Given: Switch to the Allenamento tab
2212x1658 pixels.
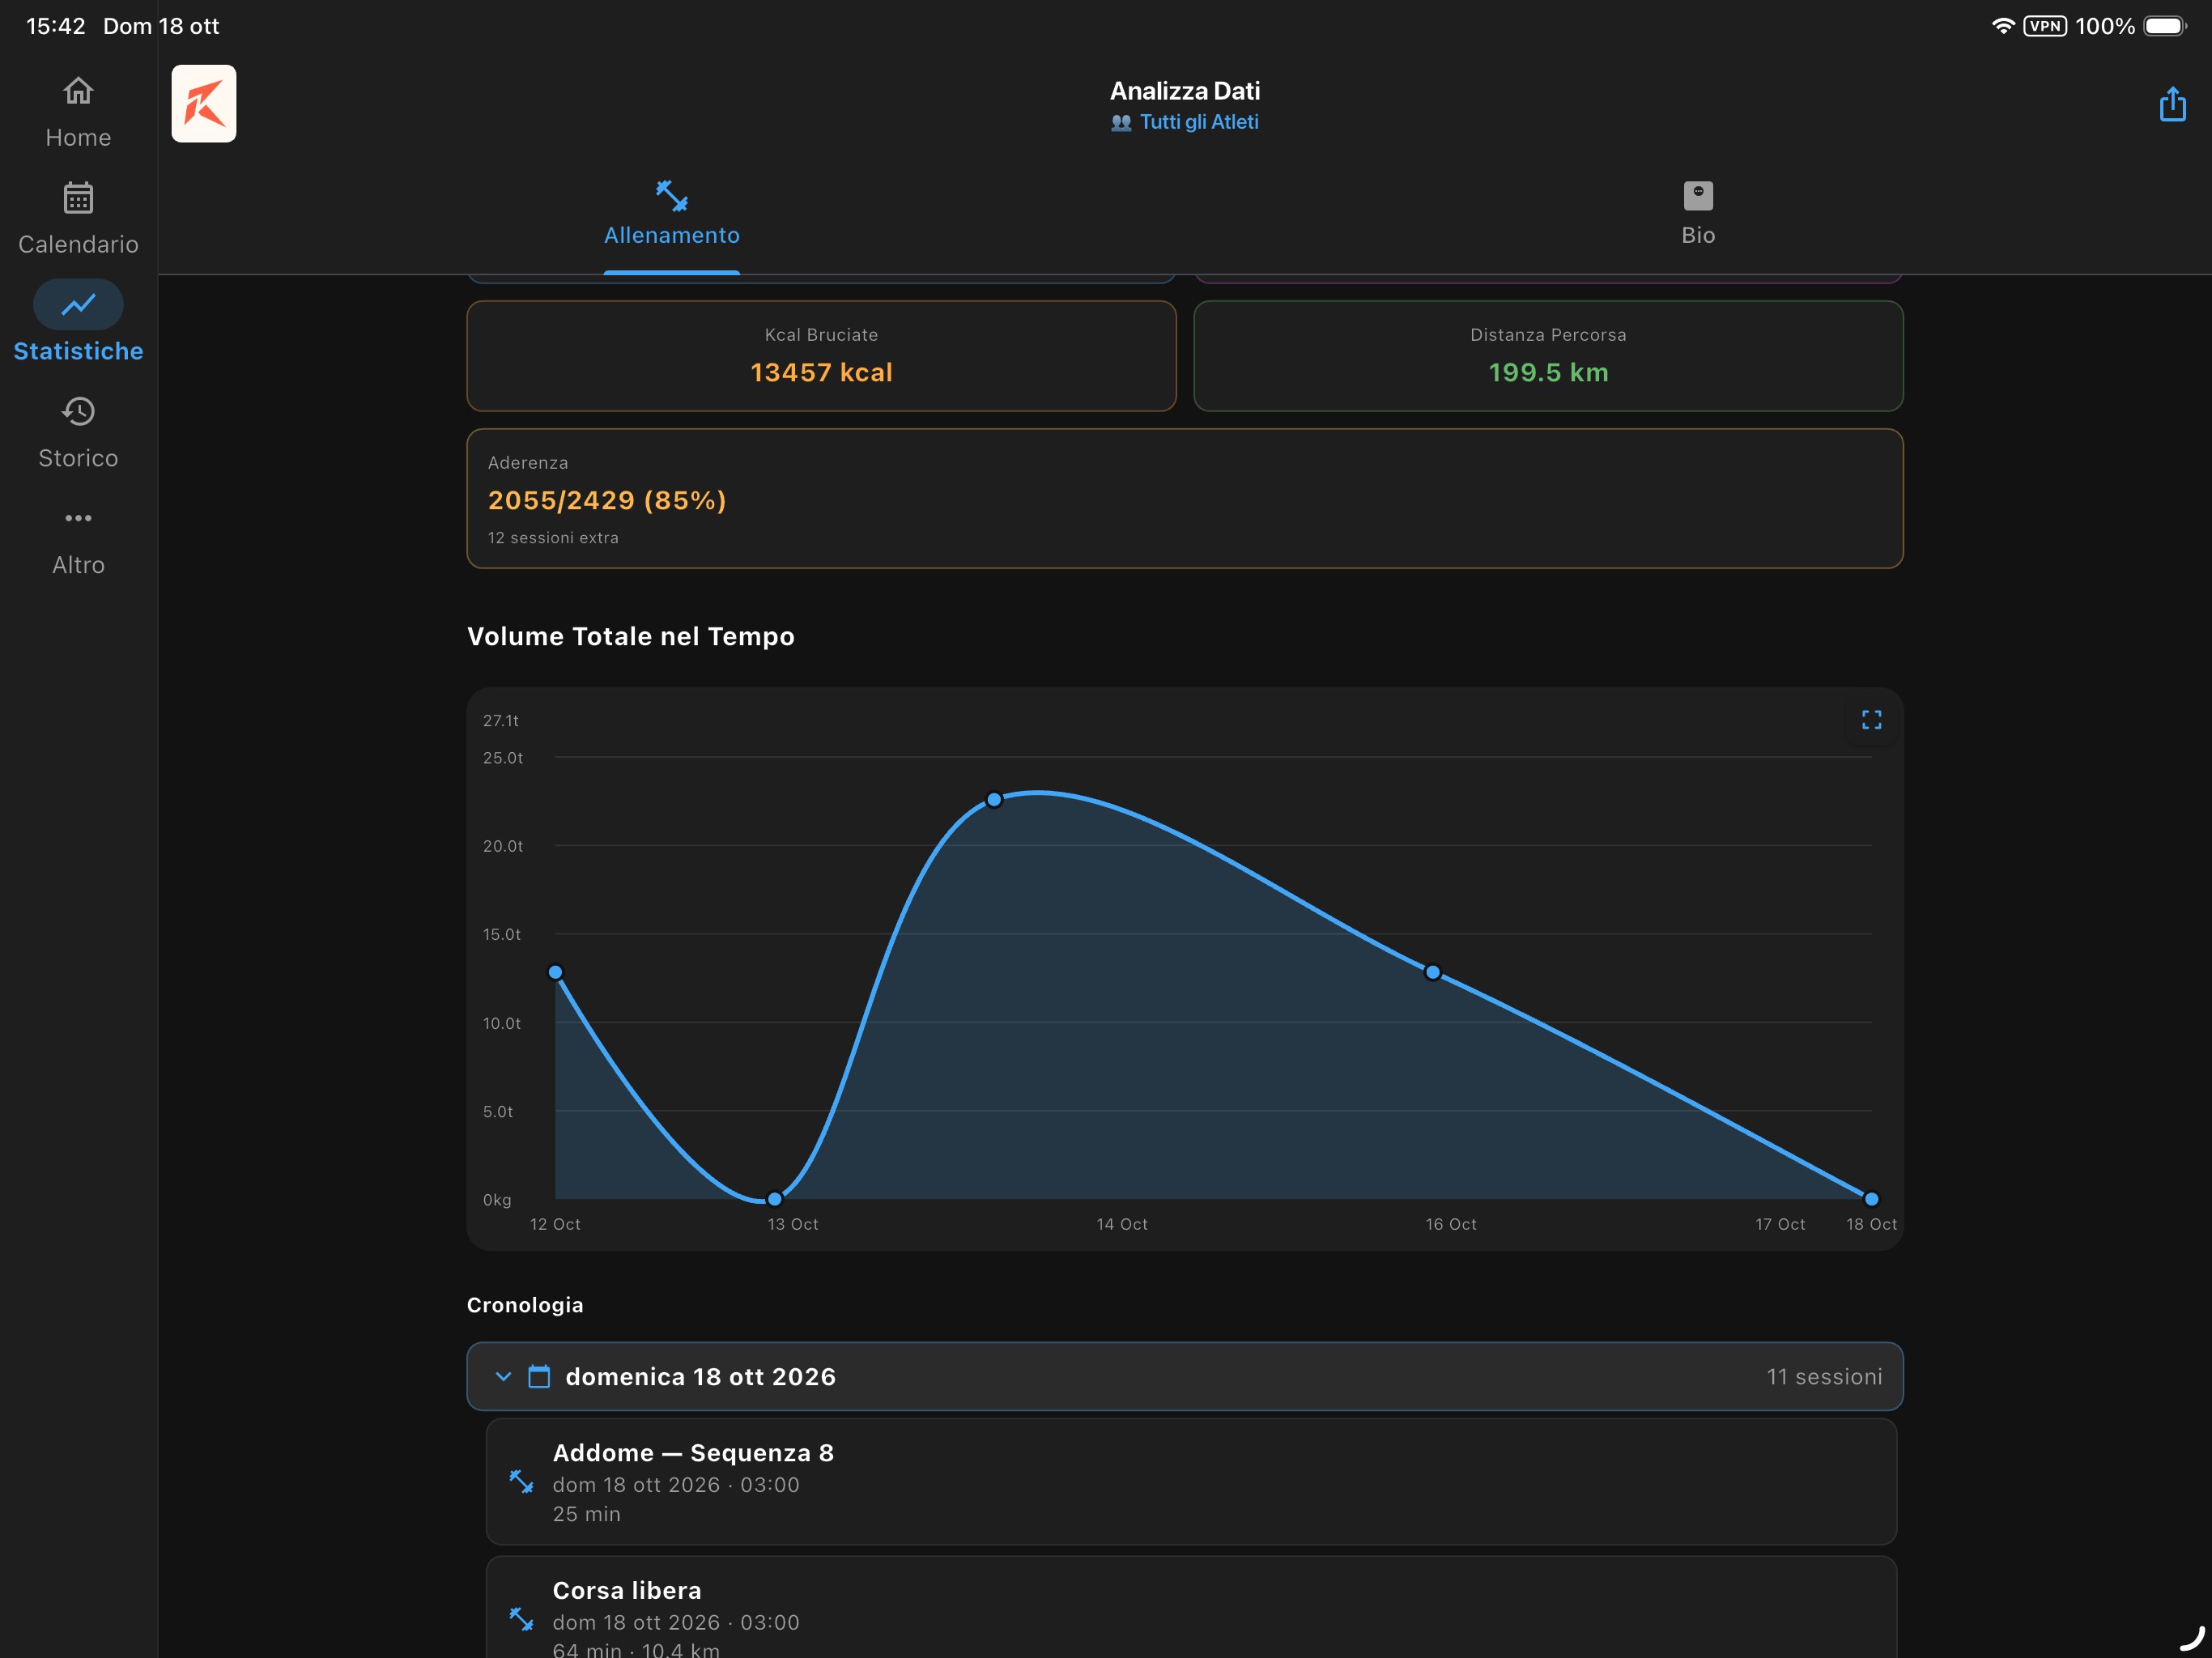Looking at the screenshot, I should point(672,214).
